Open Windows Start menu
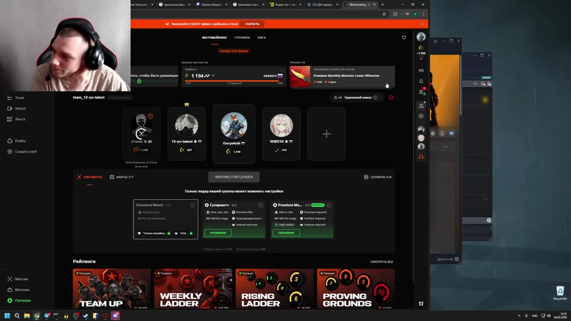Image resolution: width=571 pixels, height=321 pixels. 7,316
